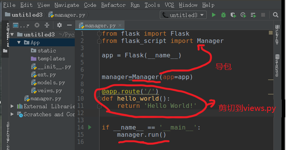Collapse the App folder in project tree
The image size is (286, 150).
(19, 43)
